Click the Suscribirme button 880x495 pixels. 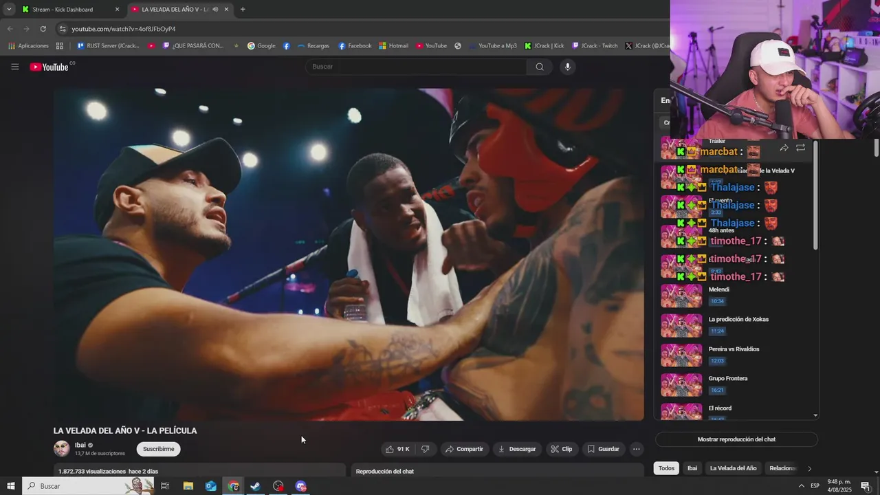(x=158, y=449)
